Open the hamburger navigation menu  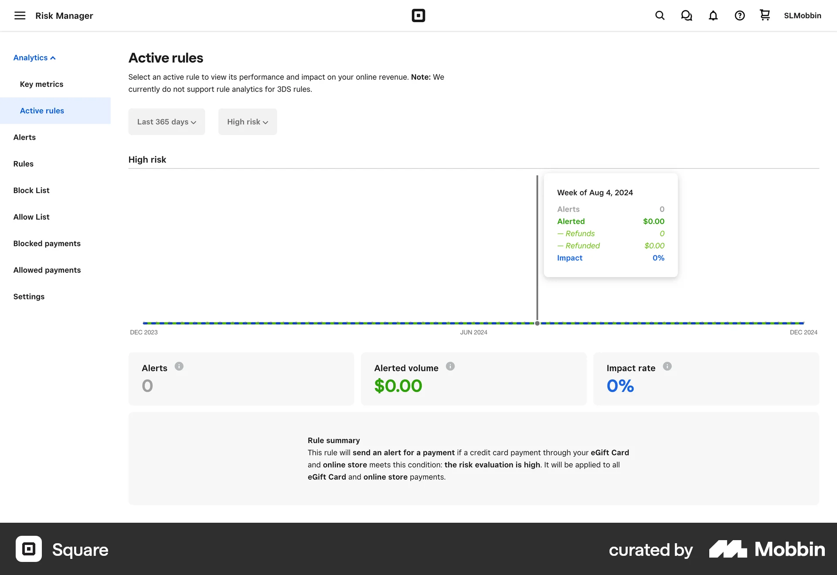[x=20, y=15]
